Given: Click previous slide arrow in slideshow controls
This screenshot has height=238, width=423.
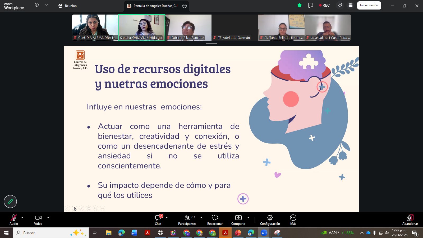Looking at the screenshot, I should 68,208.
